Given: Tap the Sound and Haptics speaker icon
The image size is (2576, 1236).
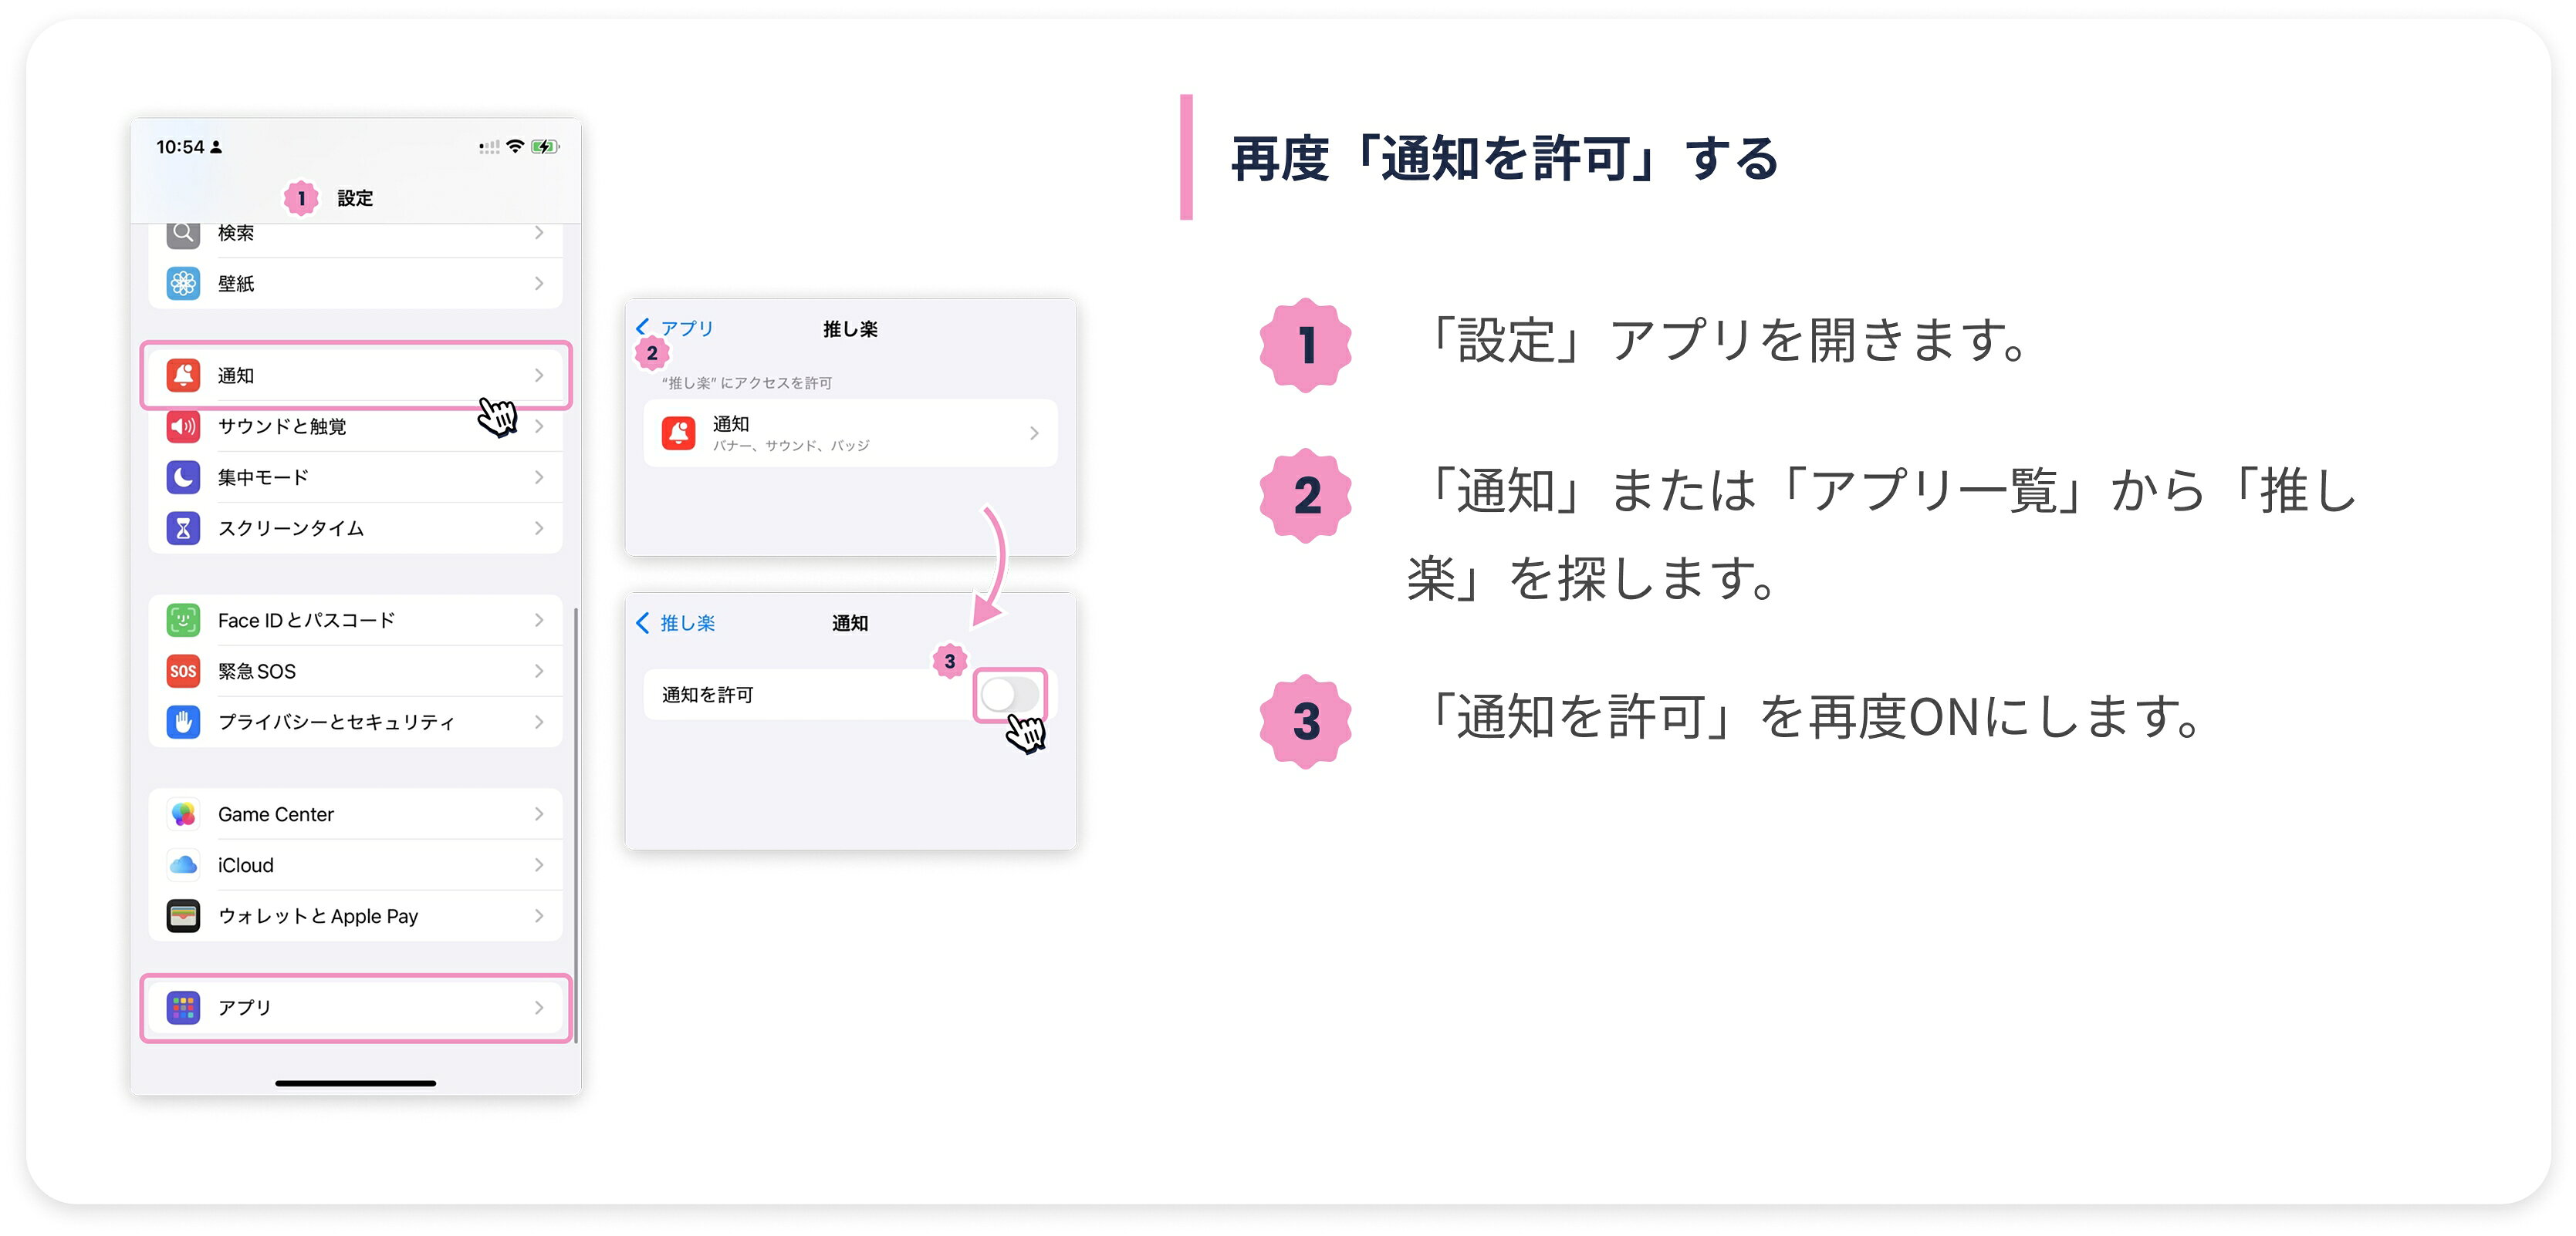Looking at the screenshot, I should click(183, 426).
